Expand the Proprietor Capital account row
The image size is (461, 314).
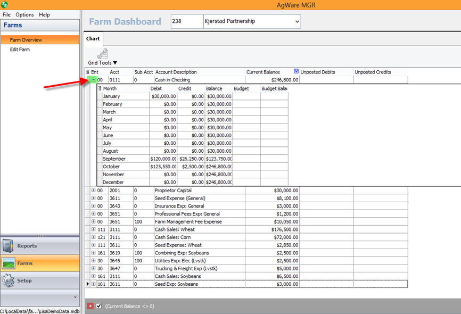click(93, 191)
